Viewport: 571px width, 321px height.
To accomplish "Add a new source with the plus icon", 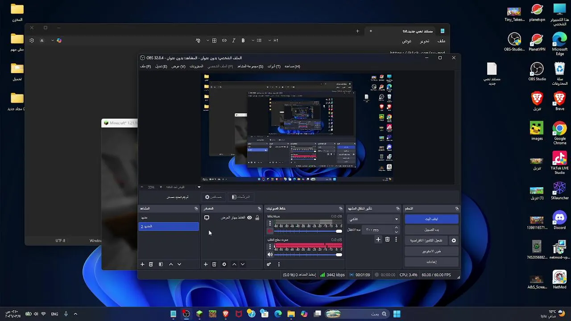I will click(206, 264).
